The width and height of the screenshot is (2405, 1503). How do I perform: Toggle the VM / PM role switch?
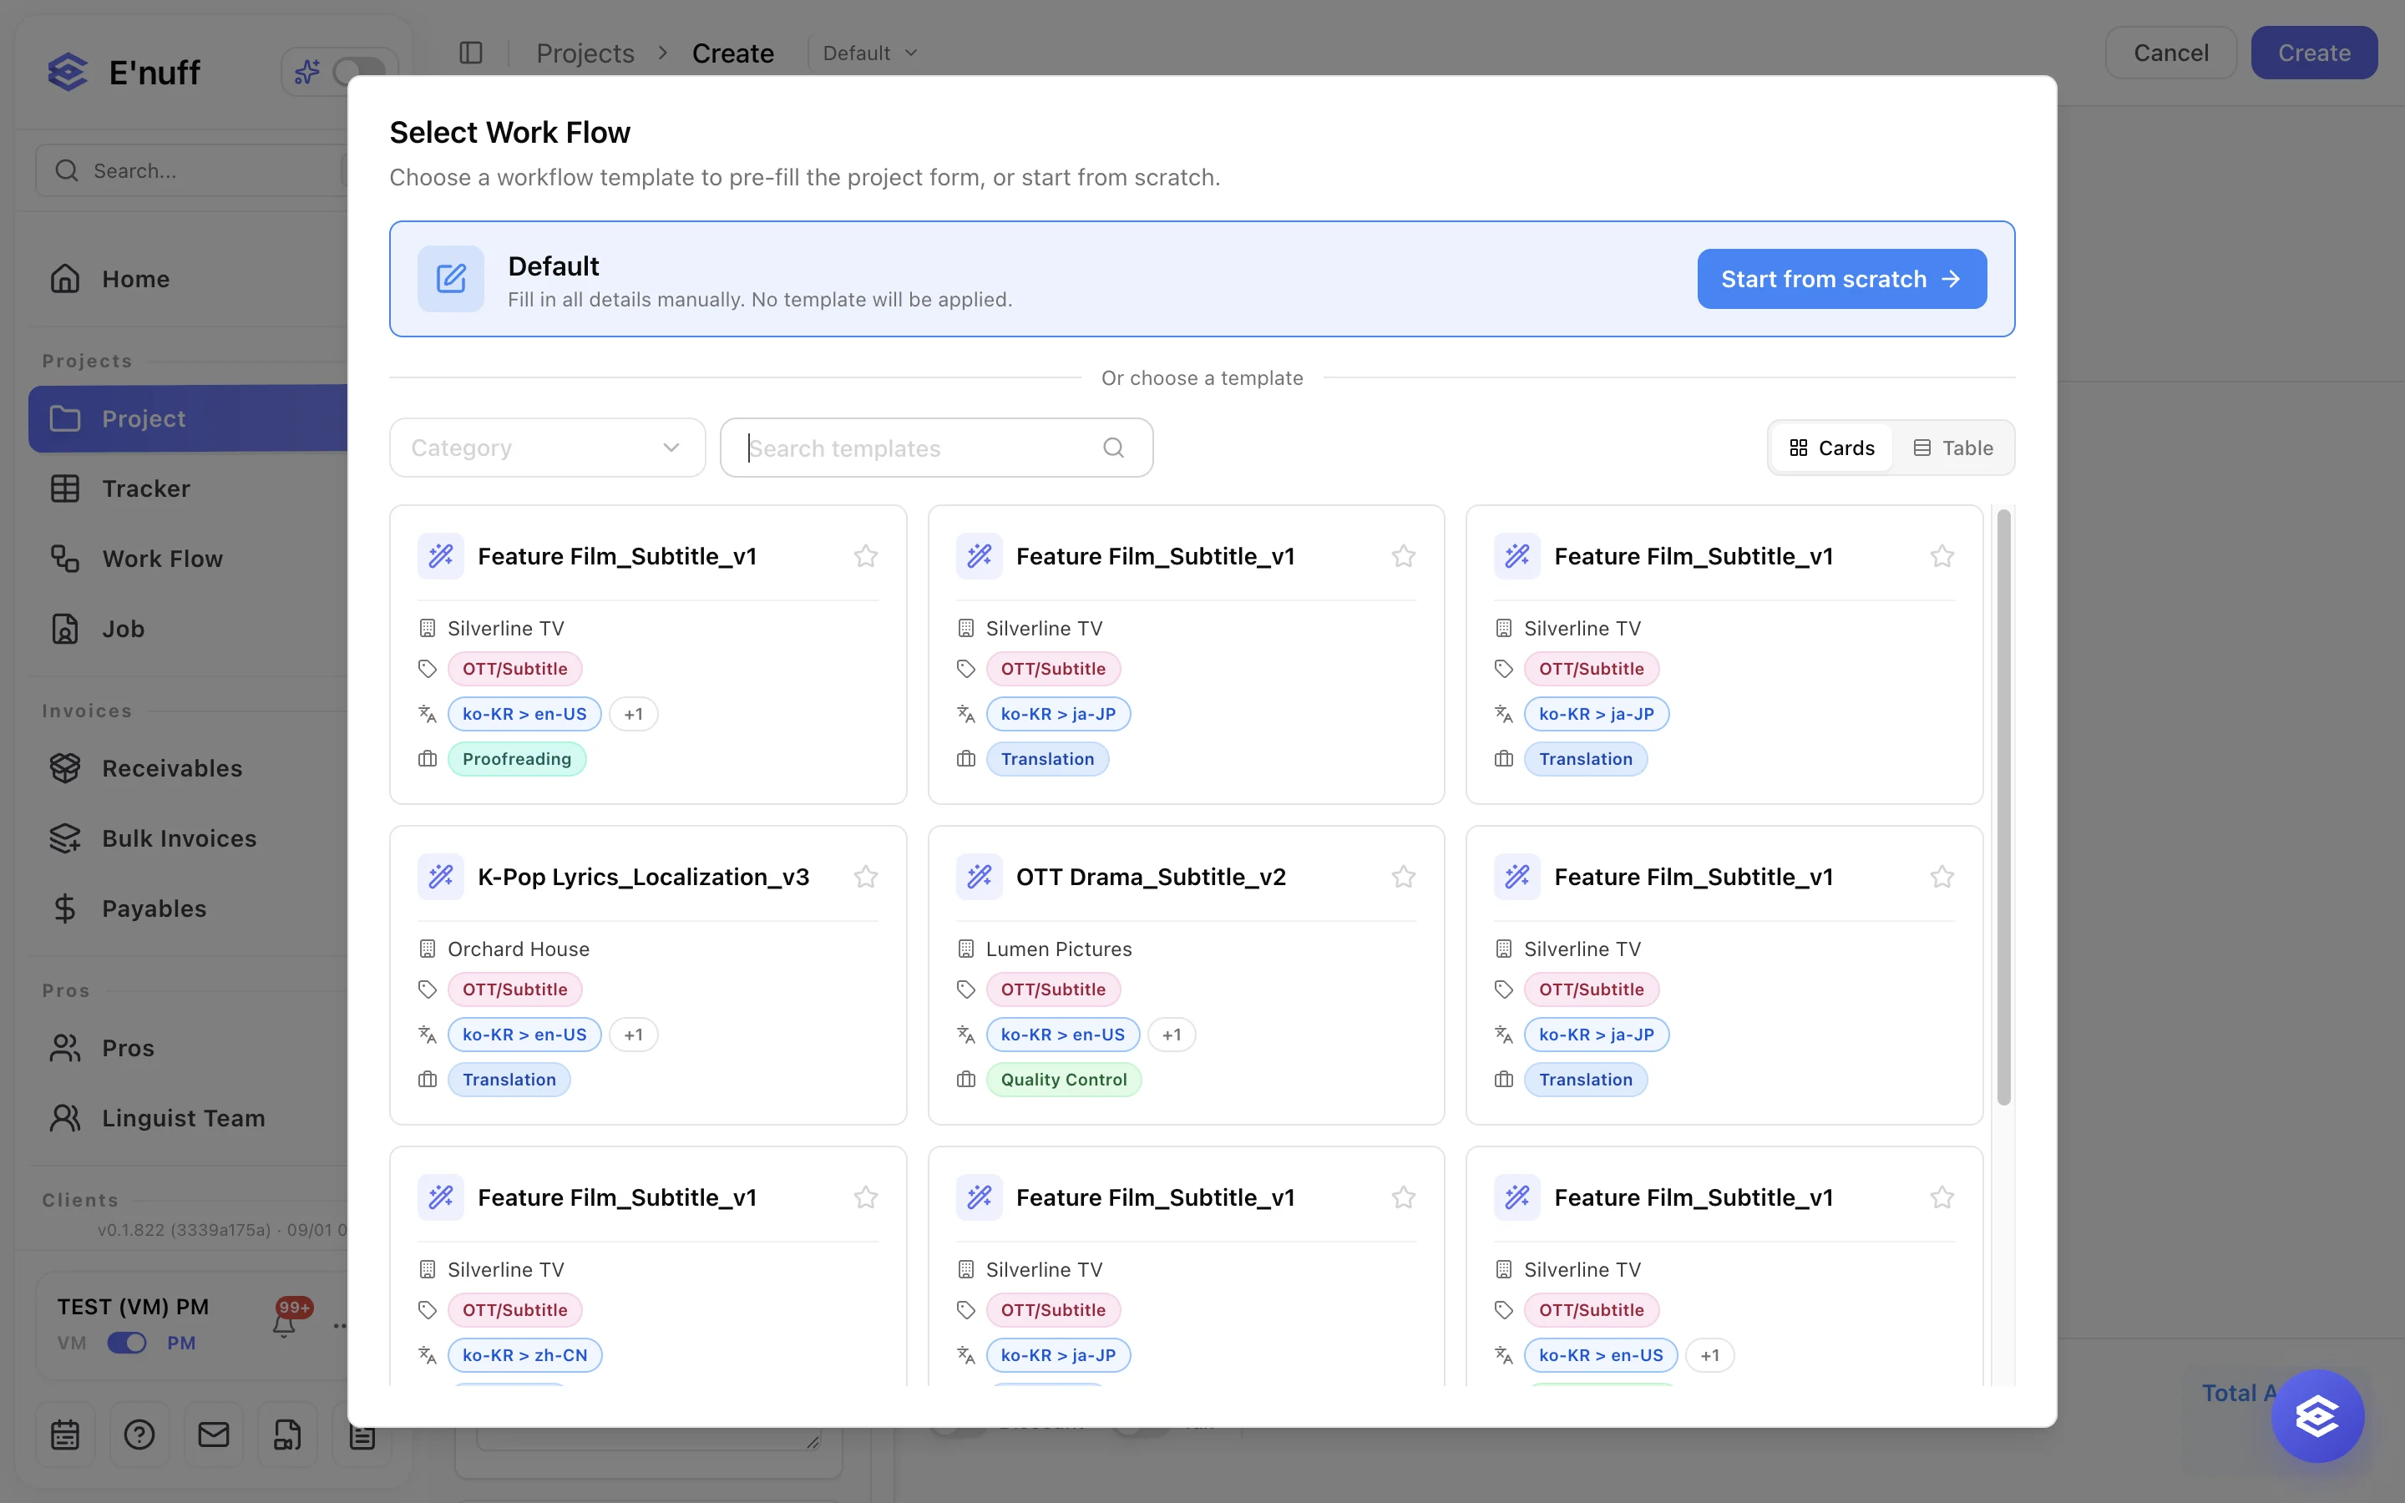(x=127, y=1343)
